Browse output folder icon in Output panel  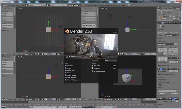177,91
